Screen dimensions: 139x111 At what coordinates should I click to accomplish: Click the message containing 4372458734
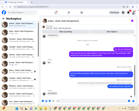52,93
